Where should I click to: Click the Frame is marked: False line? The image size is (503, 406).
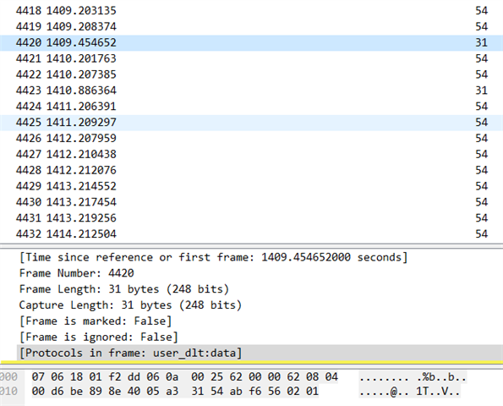pyautogui.click(x=96, y=321)
